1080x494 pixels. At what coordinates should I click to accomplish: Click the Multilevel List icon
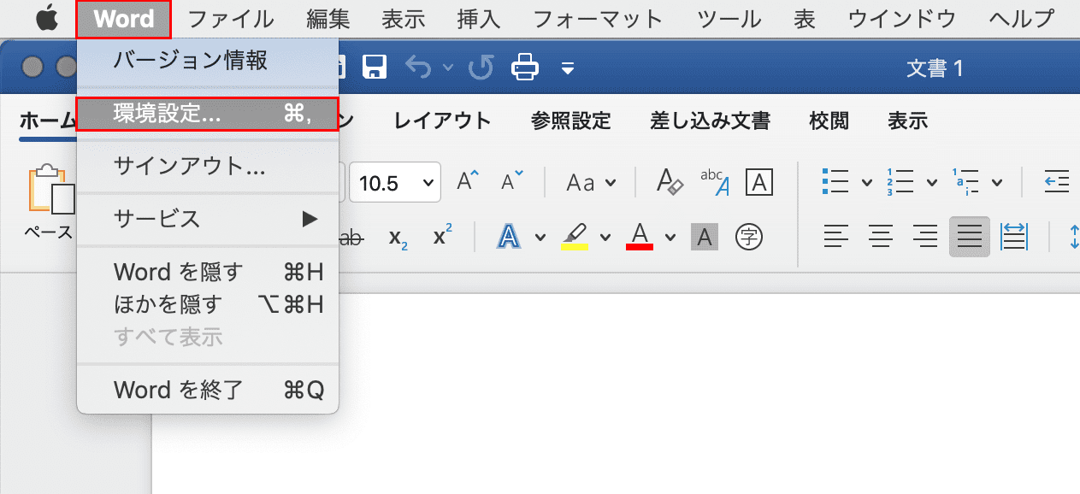coord(965,181)
